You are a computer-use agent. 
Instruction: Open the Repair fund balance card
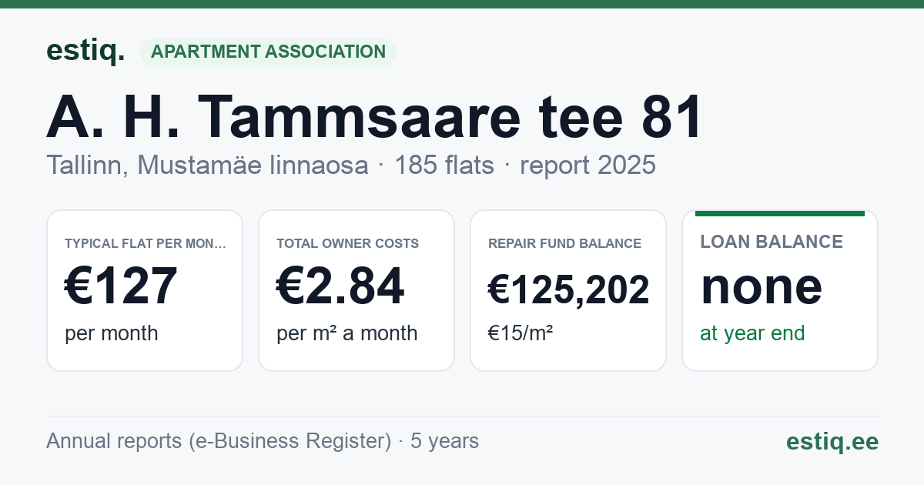(568, 290)
